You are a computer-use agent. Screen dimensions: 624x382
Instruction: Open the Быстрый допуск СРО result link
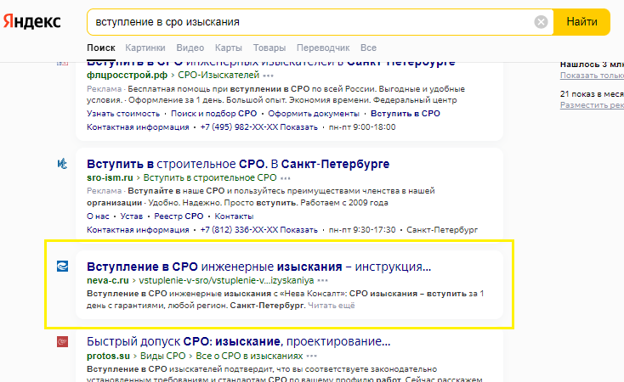(x=238, y=341)
